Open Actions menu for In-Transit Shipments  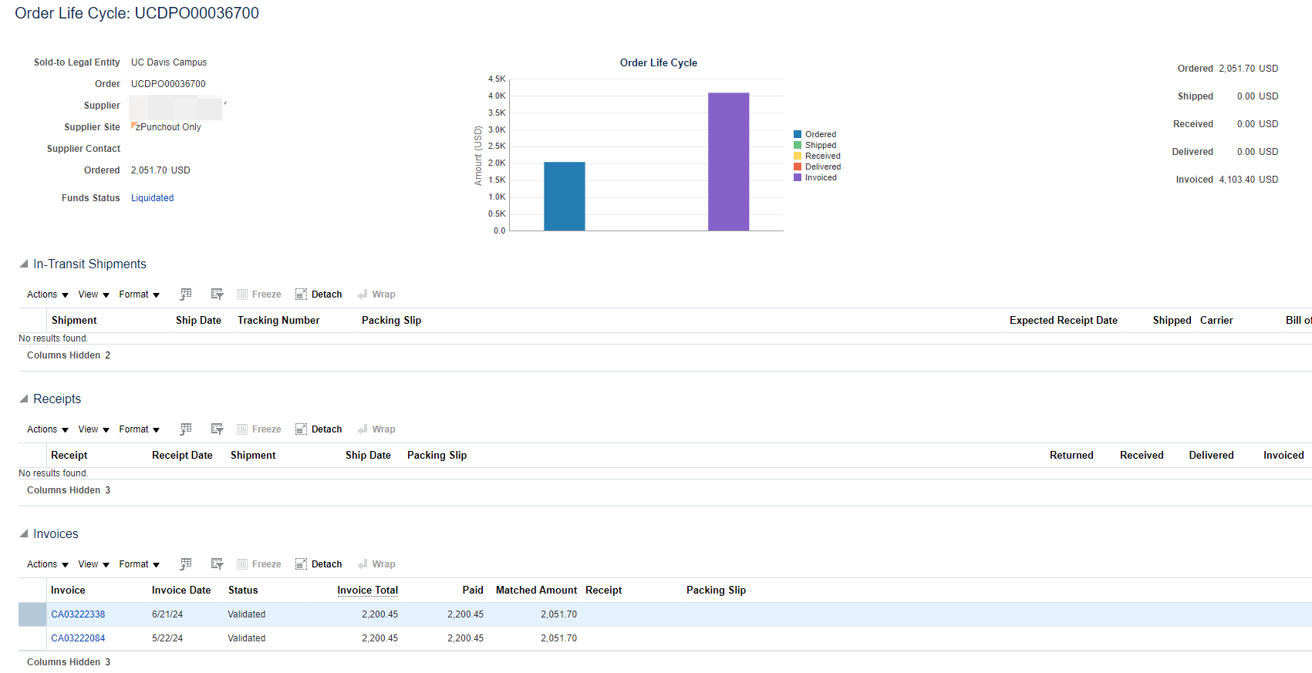[x=48, y=294]
